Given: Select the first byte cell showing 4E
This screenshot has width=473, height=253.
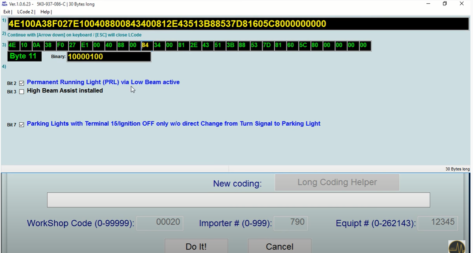Looking at the screenshot, I should pos(12,45).
